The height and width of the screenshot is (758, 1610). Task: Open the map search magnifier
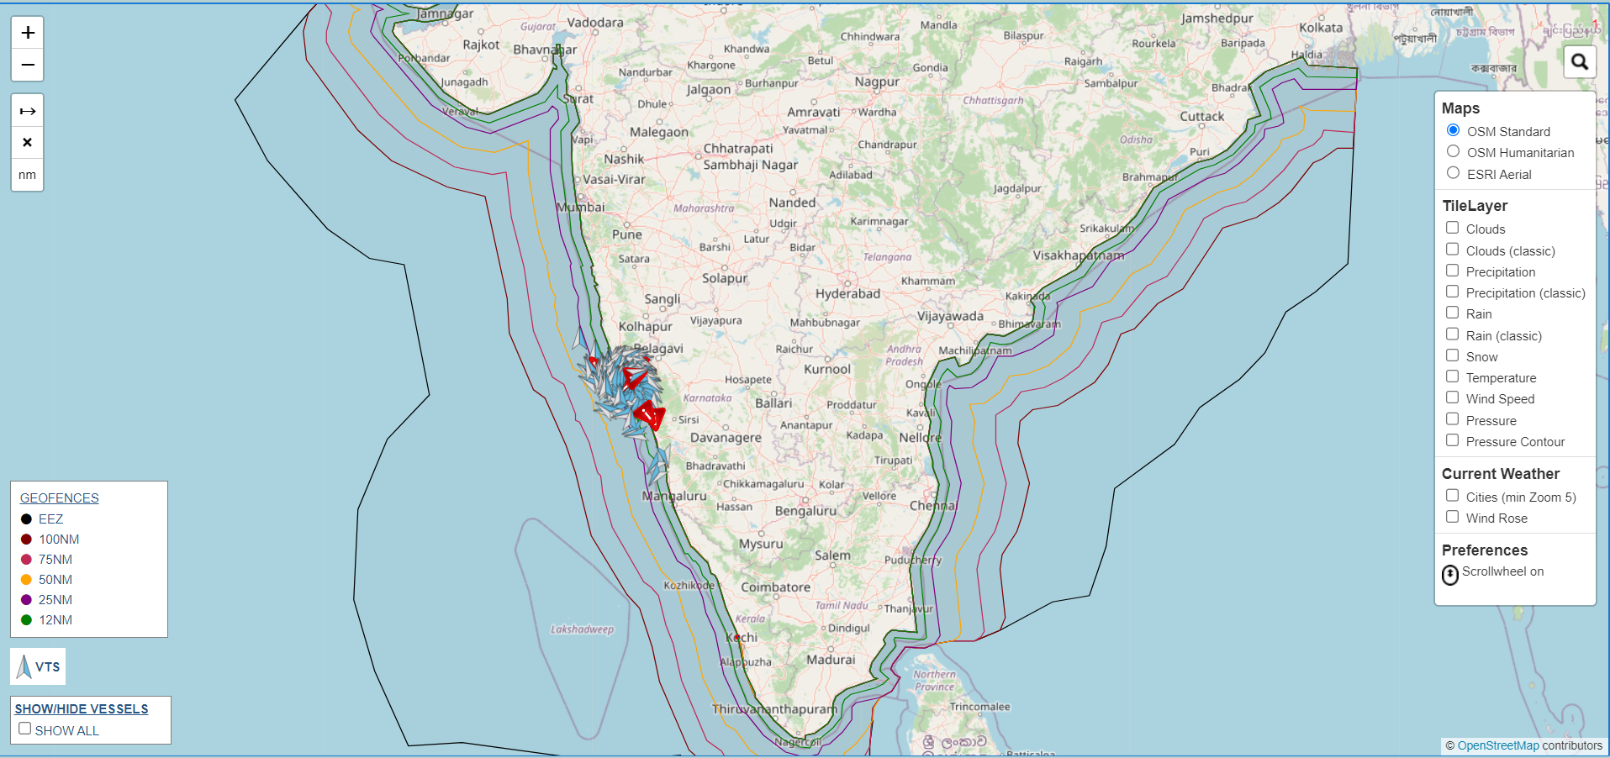tap(1580, 61)
